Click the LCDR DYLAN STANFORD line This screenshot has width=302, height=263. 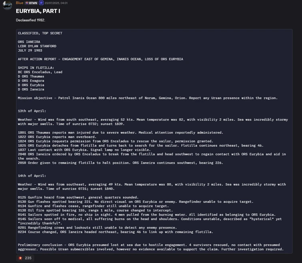click(37, 46)
